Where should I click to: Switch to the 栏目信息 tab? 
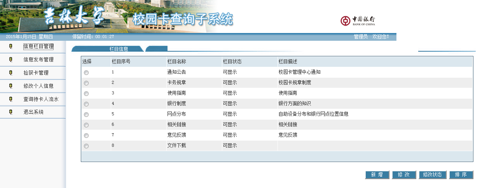point(107,49)
